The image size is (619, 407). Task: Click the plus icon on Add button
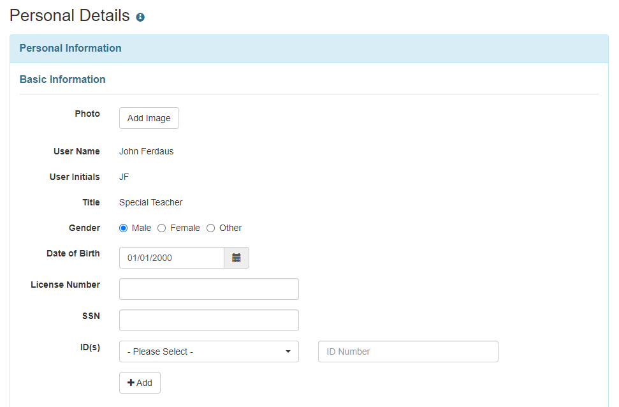[131, 383]
